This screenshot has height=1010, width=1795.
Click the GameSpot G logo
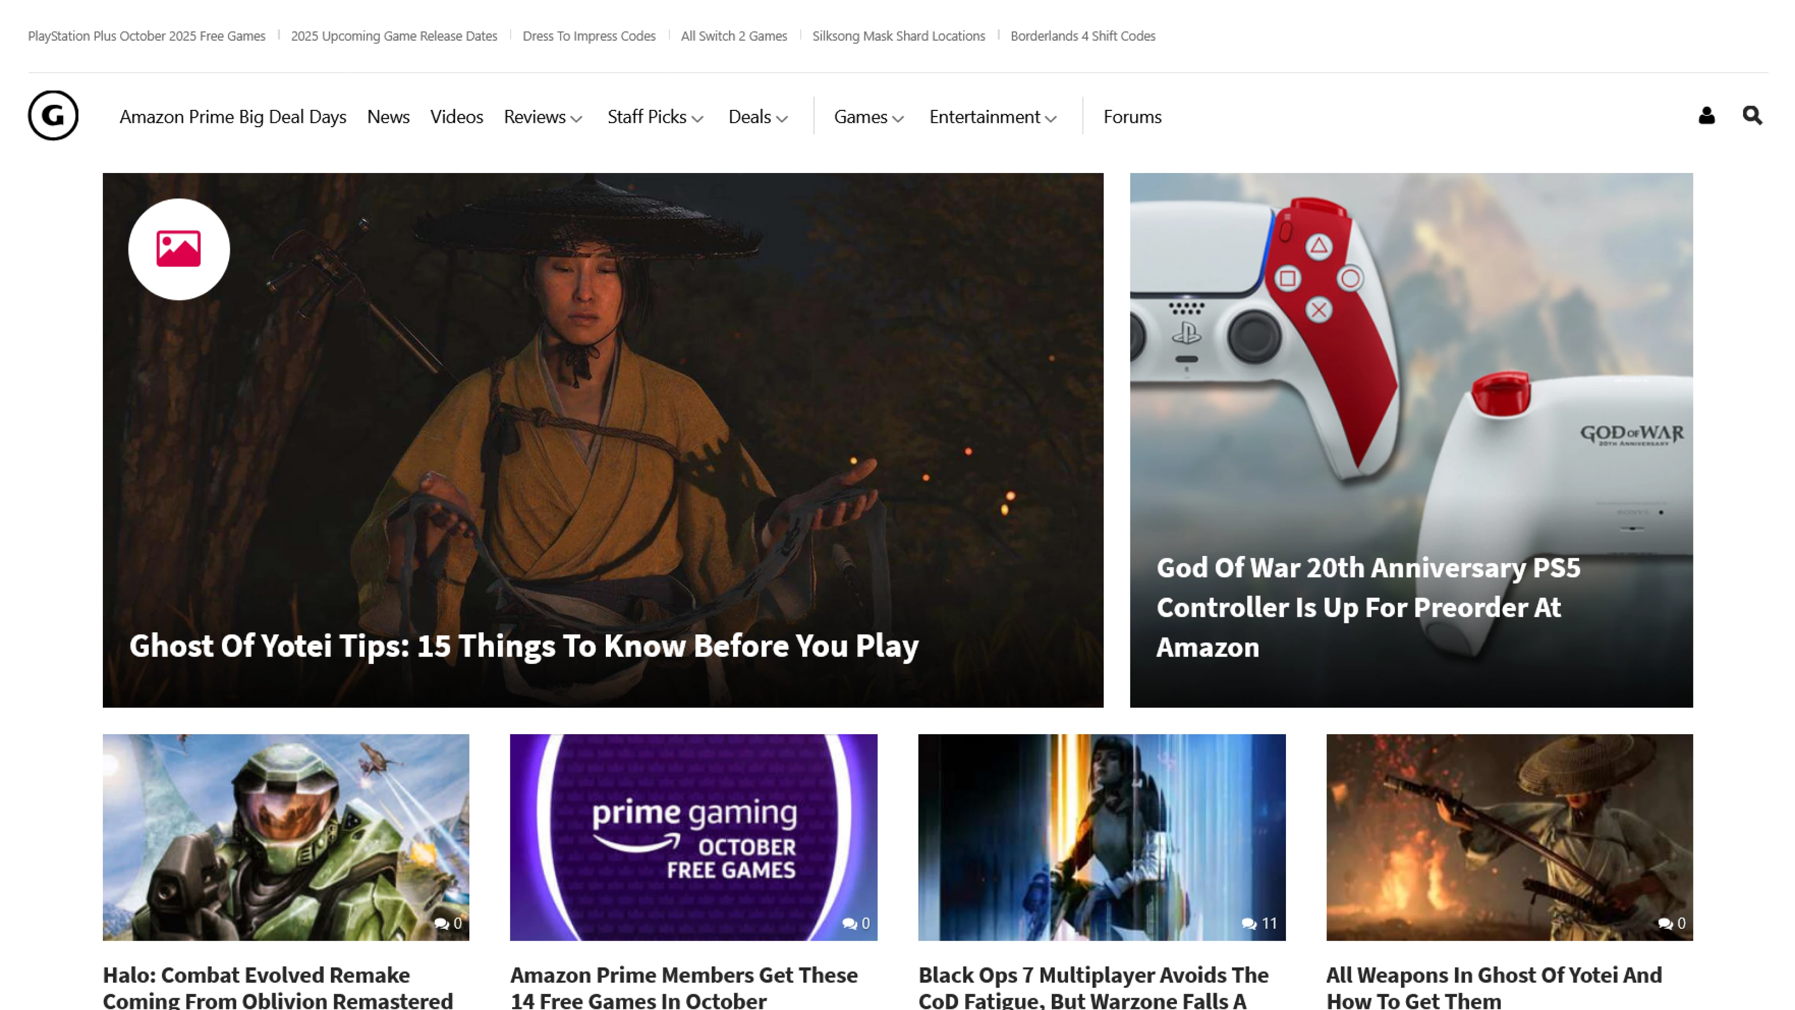53,115
